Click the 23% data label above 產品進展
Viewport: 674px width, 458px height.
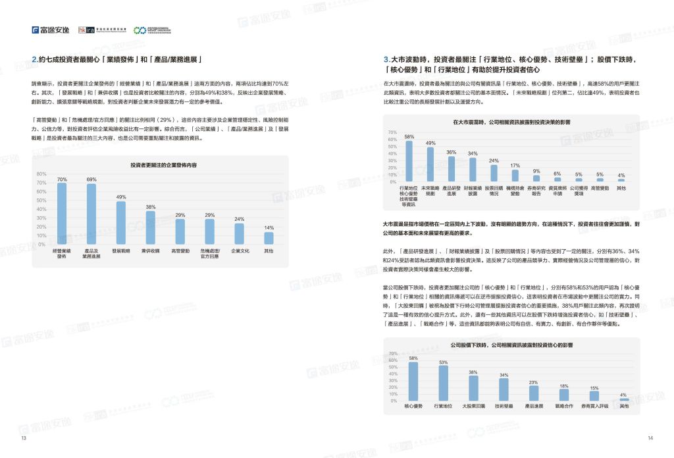[x=533, y=382]
